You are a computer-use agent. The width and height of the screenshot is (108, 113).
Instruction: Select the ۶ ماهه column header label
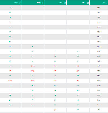point(62,3)
